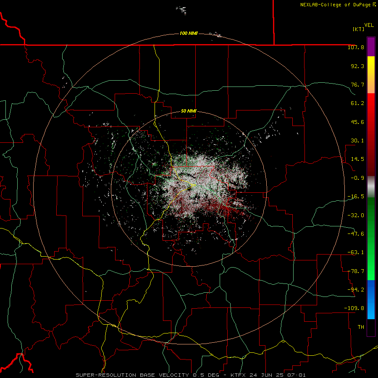
Task: Click the [KT] units label
Action: (359, 29)
